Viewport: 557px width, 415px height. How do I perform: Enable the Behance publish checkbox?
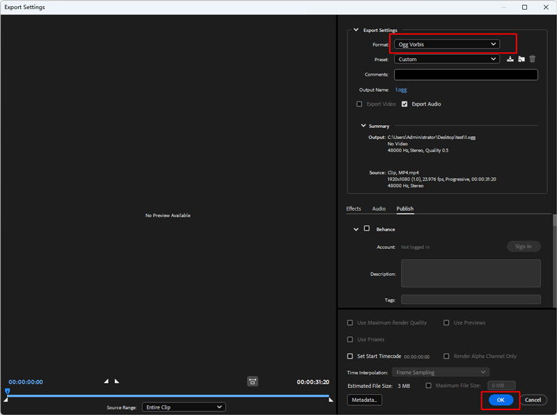point(367,229)
